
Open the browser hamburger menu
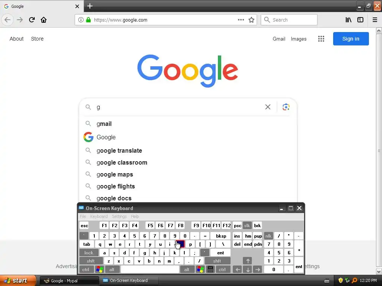375,20
